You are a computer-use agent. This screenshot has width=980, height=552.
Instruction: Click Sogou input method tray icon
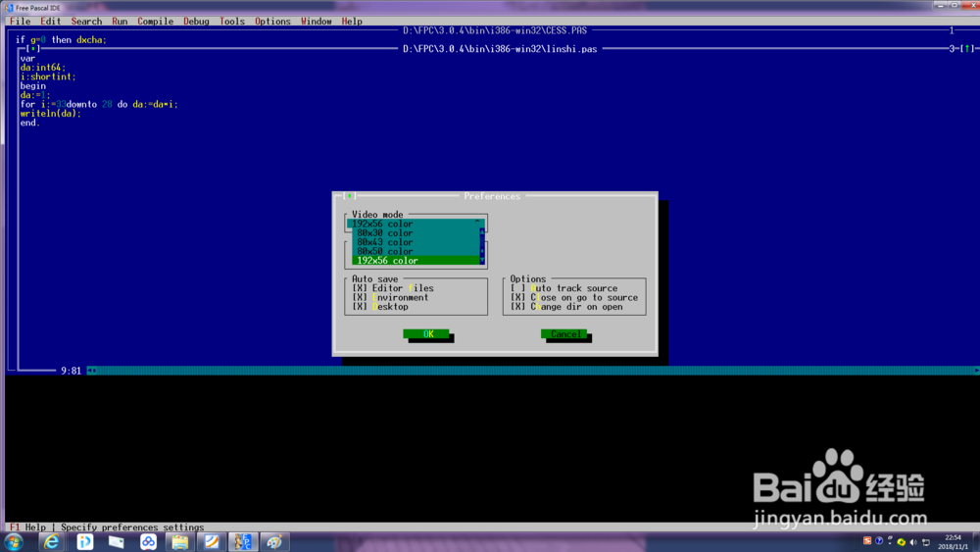pyautogui.click(x=867, y=541)
